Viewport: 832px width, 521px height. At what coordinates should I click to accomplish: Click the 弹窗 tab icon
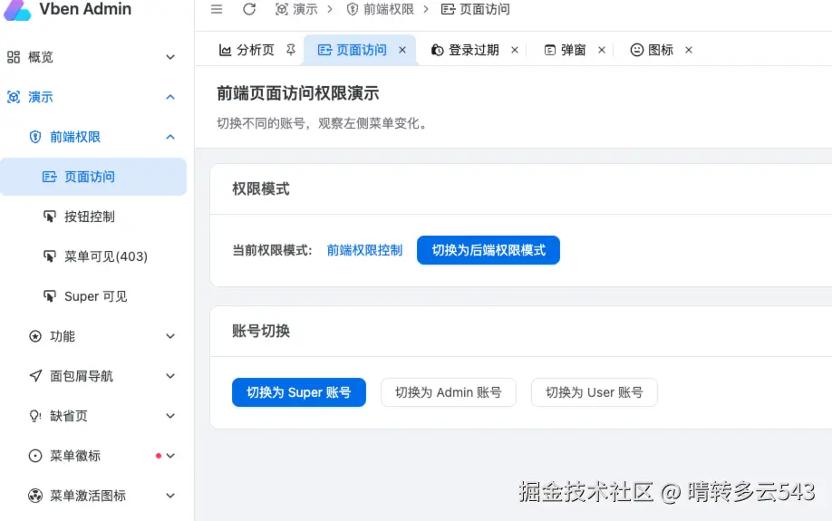point(550,50)
